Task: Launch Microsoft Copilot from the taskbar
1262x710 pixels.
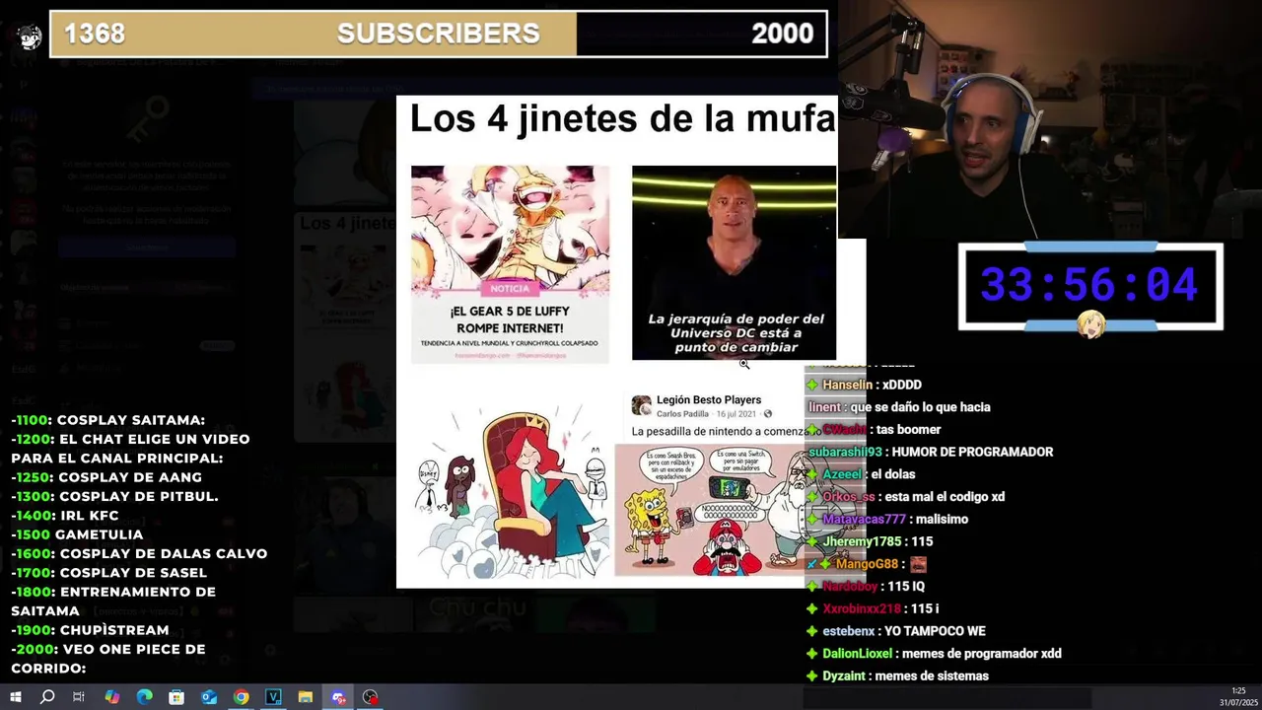Action: (x=111, y=697)
